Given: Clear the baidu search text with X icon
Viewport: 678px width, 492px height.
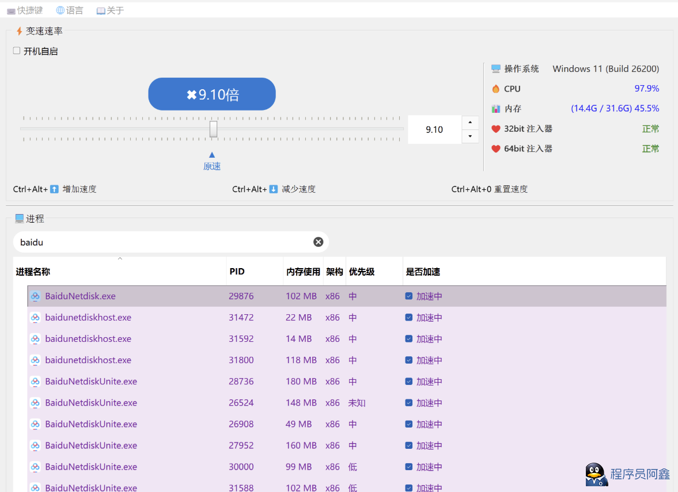Looking at the screenshot, I should coord(318,242).
